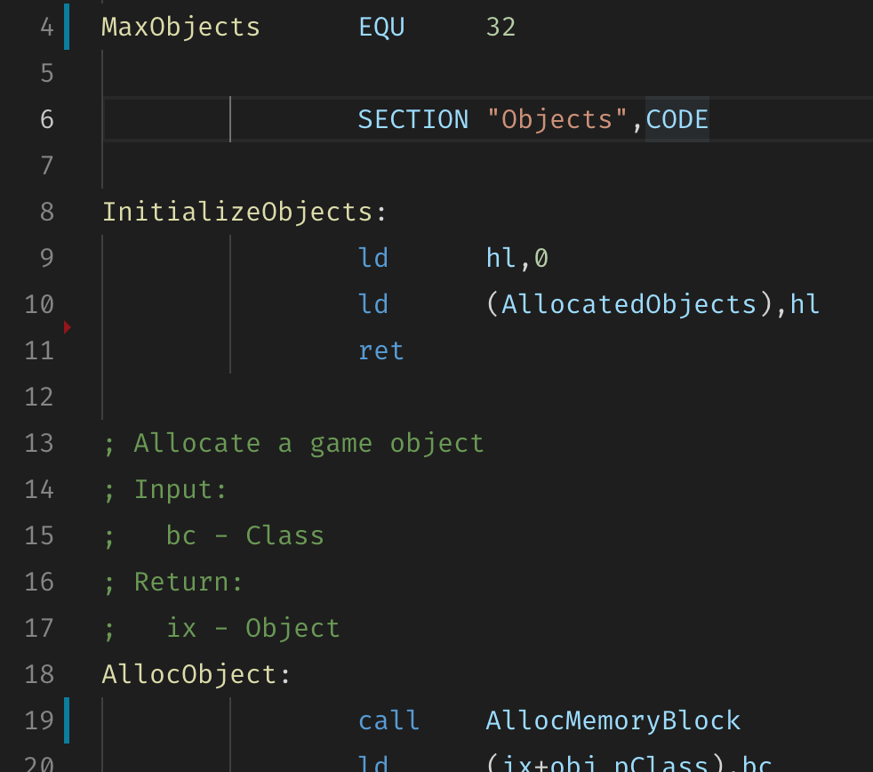Click the hl,0 operand on line 9
The height and width of the screenshot is (772, 873).
tap(517, 259)
